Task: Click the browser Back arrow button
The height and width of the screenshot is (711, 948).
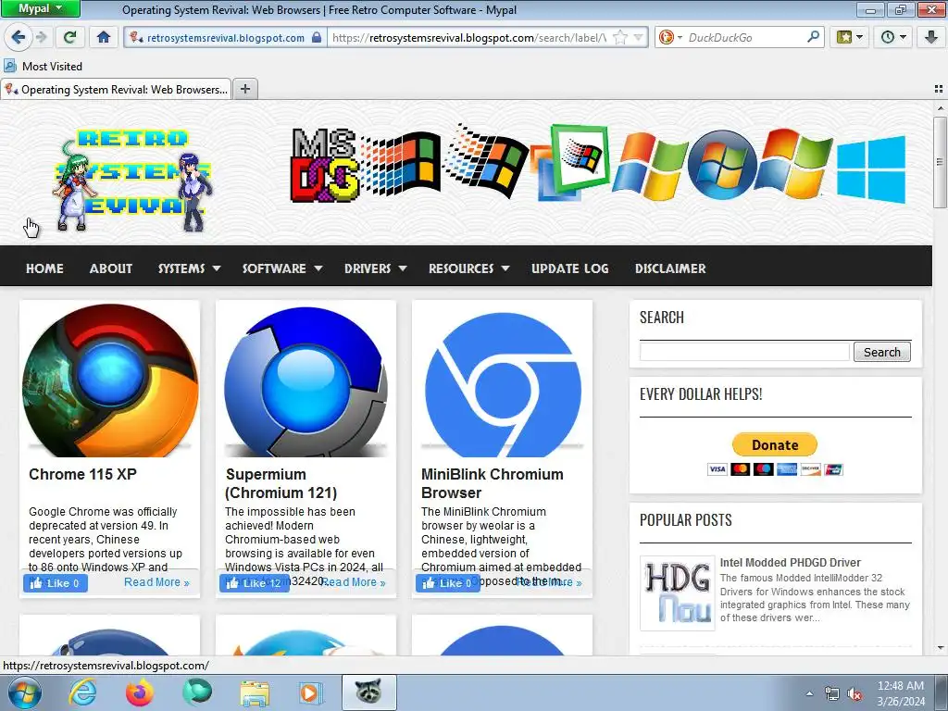Action: point(19,37)
